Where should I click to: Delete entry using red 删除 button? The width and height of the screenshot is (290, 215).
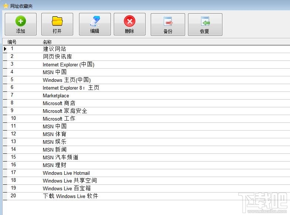click(x=129, y=24)
